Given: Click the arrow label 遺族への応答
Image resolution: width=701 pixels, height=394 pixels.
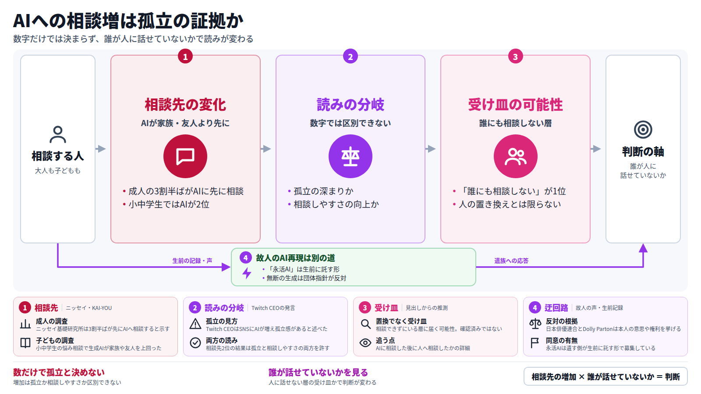Looking at the screenshot, I should coord(511,260).
